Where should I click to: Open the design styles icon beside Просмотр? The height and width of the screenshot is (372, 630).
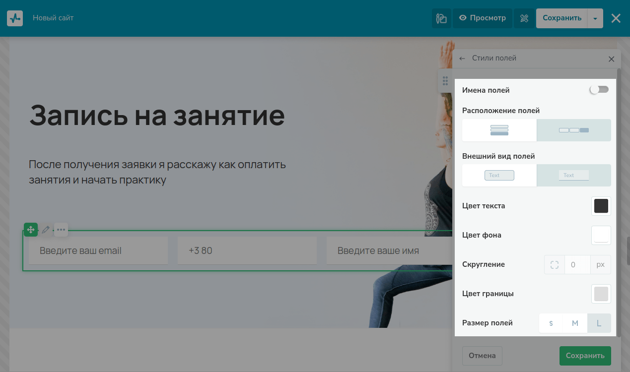(441, 18)
